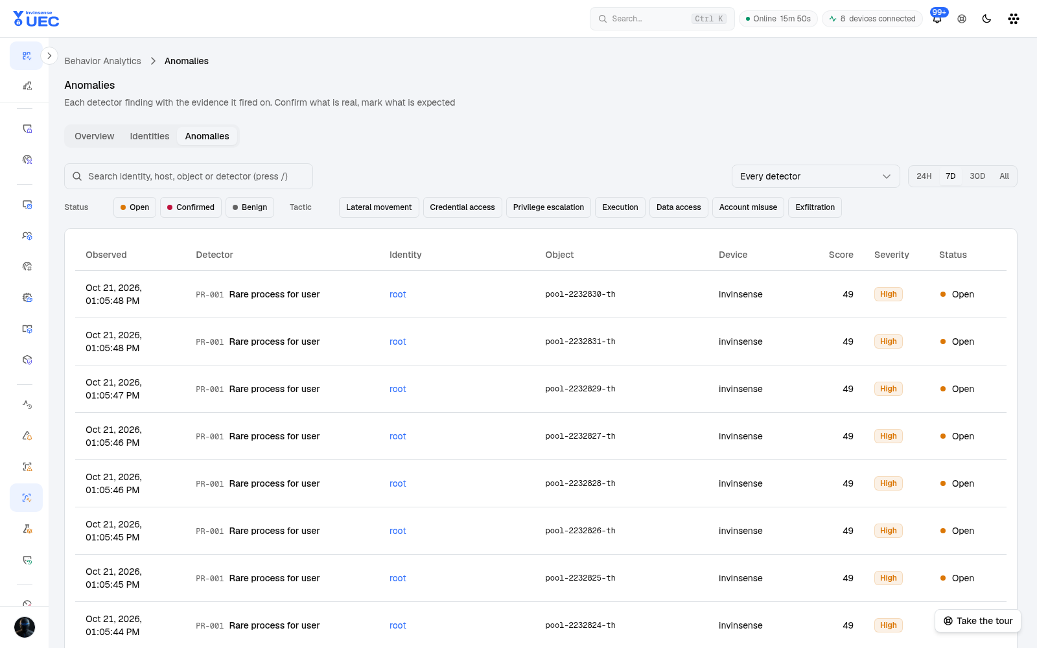Toggle the Lateral movement tactic filter
1037x648 pixels.
[379, 207]
